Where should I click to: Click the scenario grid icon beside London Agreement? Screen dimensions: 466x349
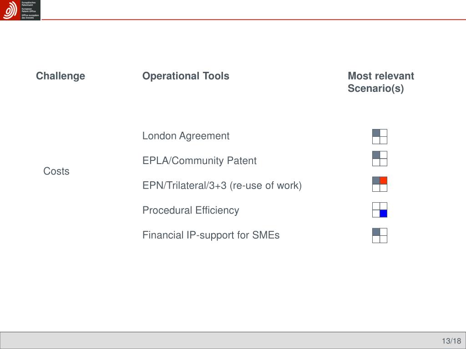[x=380, y=136]
